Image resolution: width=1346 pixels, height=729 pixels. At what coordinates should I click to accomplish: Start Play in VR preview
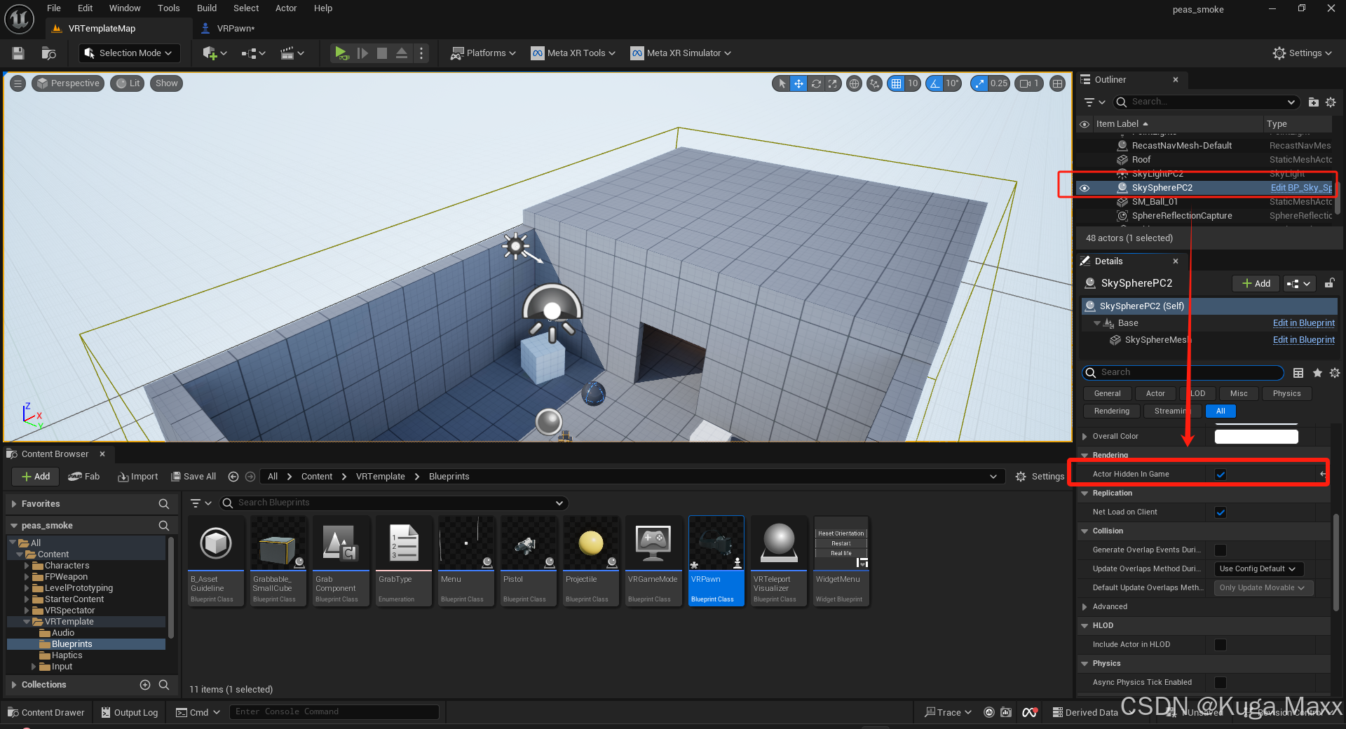click(341, 53)
